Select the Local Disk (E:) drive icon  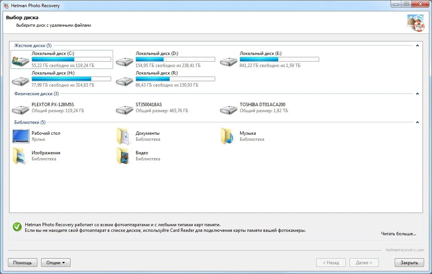tap(228, 61)
